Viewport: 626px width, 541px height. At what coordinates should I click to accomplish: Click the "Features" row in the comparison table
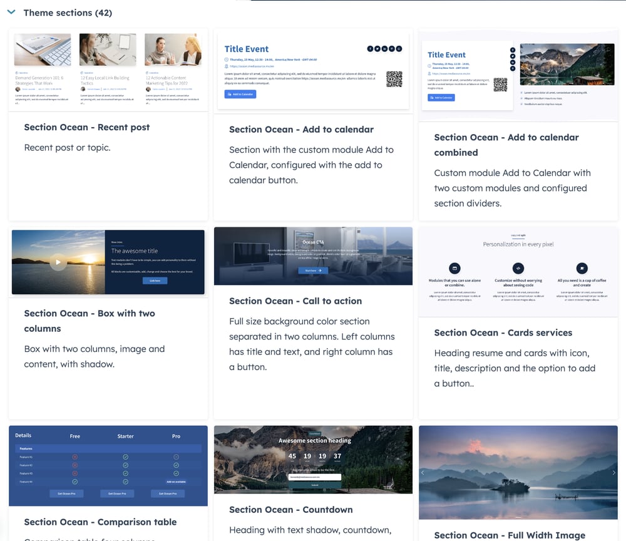pyautogui.click(x=108, y=448)
